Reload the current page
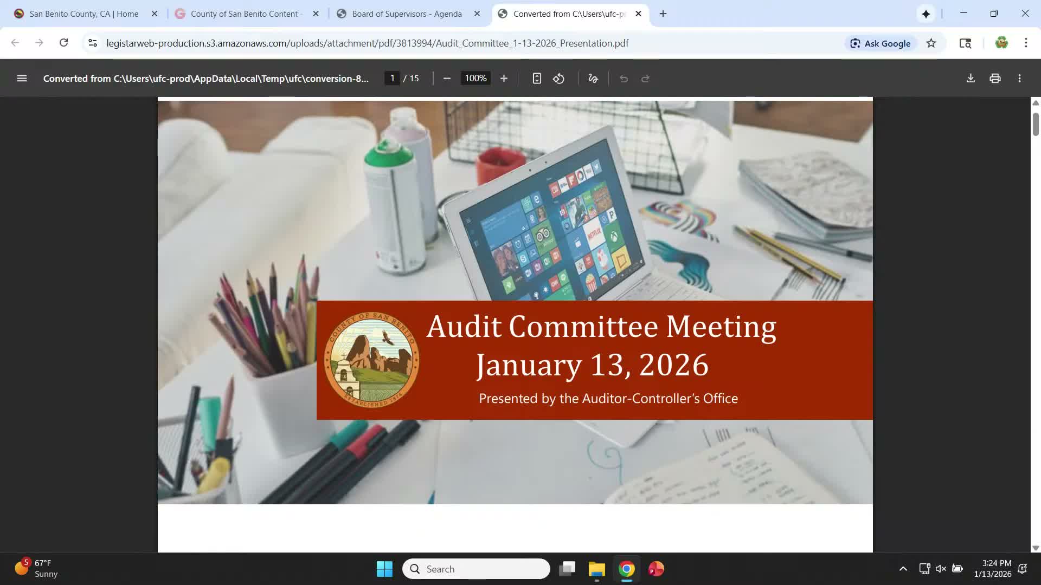 pos(63,43)
